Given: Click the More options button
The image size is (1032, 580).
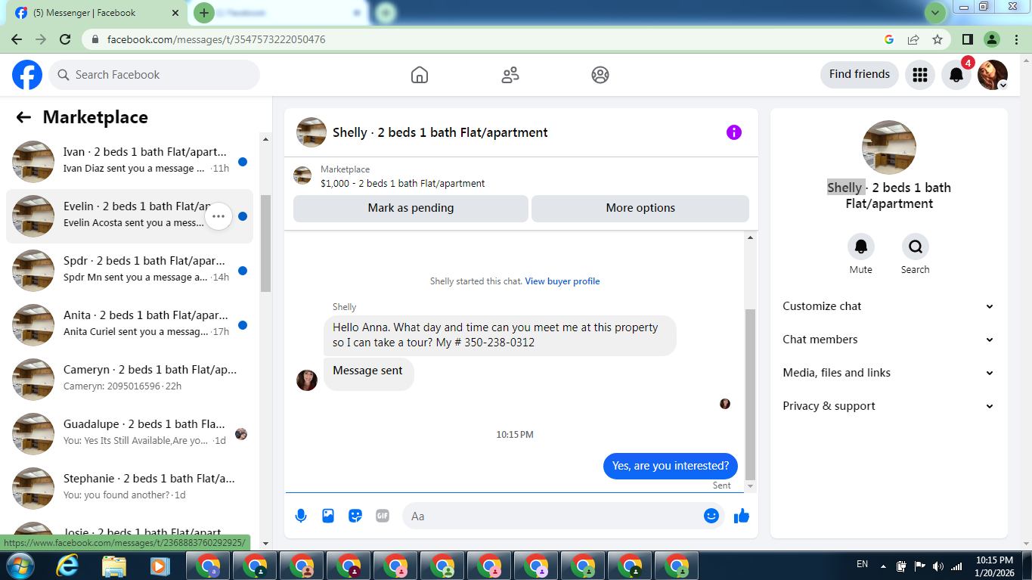Looking at the screenshot, I should (640, 208).
